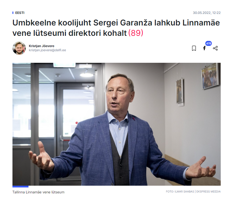Screen dimensions: 251x199
Task: Open the EESTI category section
Action: point(20,13)
